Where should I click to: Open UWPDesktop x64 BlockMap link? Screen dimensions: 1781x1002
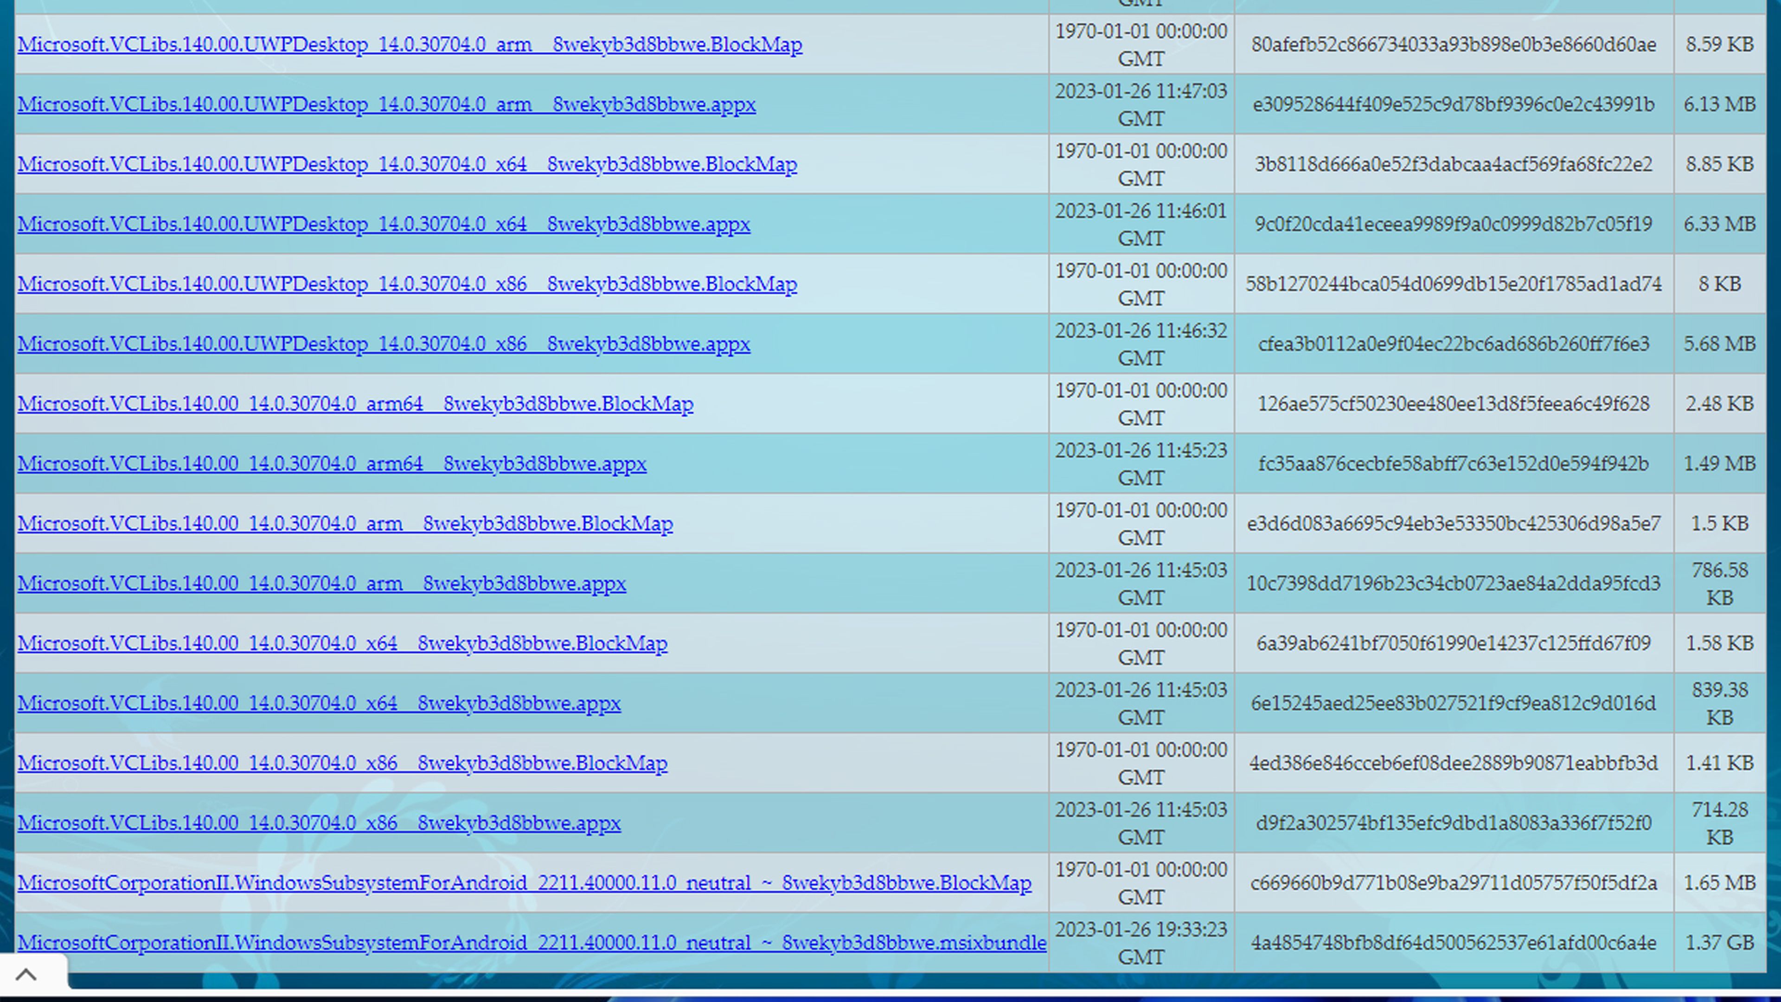pyautogui.click(x=407, y=165)
